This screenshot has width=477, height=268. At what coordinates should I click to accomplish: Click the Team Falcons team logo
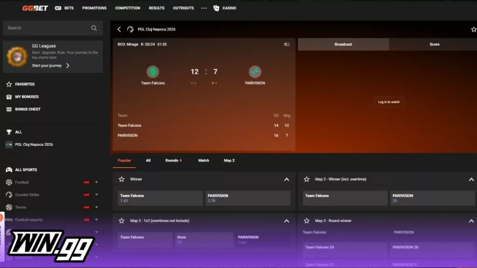pos(153,72)
